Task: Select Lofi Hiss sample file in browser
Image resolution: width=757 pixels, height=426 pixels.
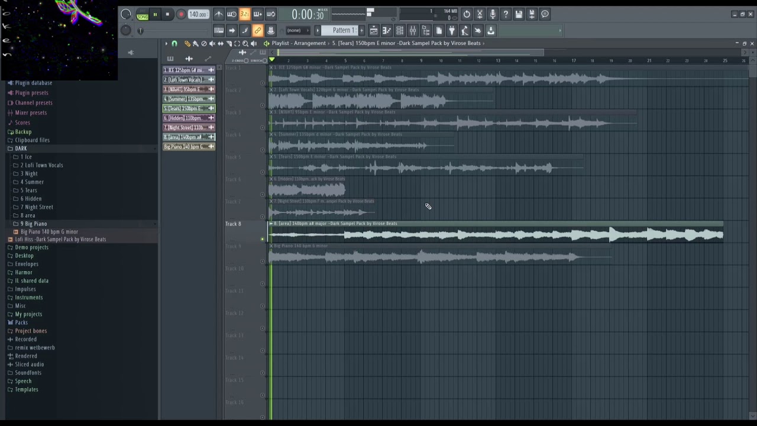Action: 60,240
